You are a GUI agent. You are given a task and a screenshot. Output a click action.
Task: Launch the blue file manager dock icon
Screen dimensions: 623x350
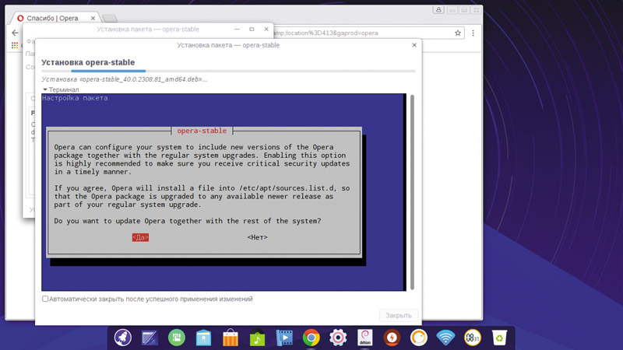pyautogui.click(x=203, y=338)
